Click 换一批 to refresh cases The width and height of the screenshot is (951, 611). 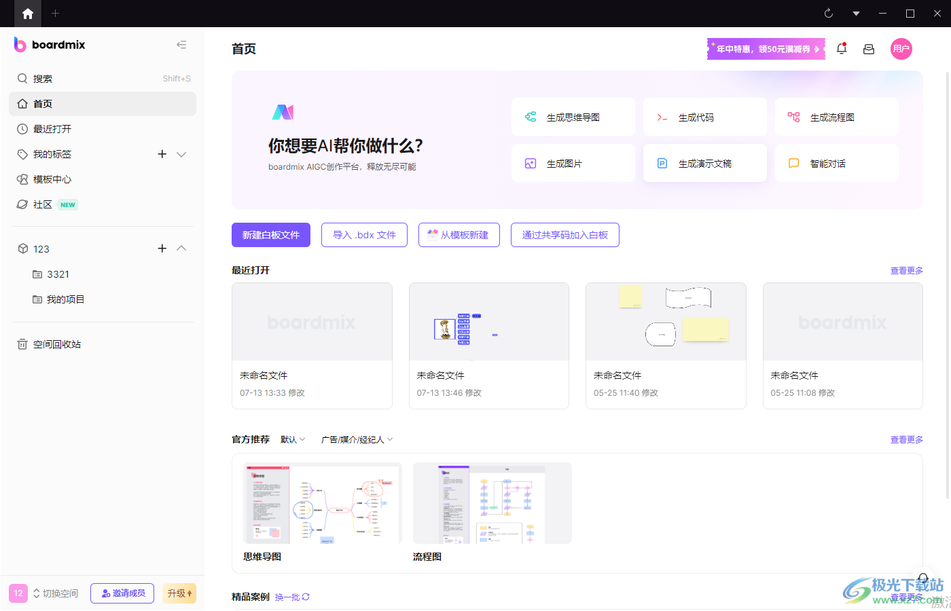pyautogui.click(x=292, y=597)
